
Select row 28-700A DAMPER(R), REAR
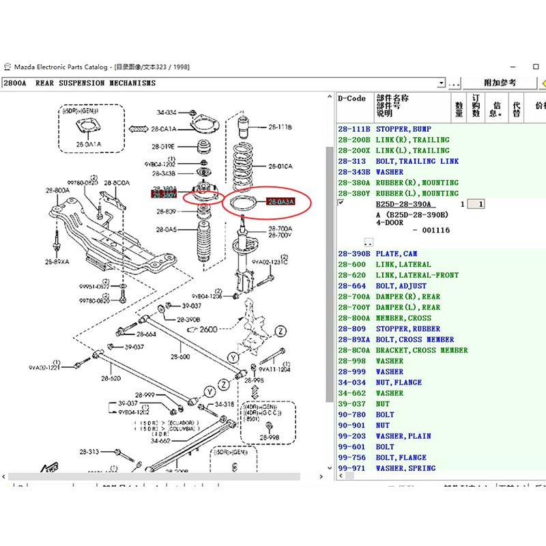tap(441, 297)
